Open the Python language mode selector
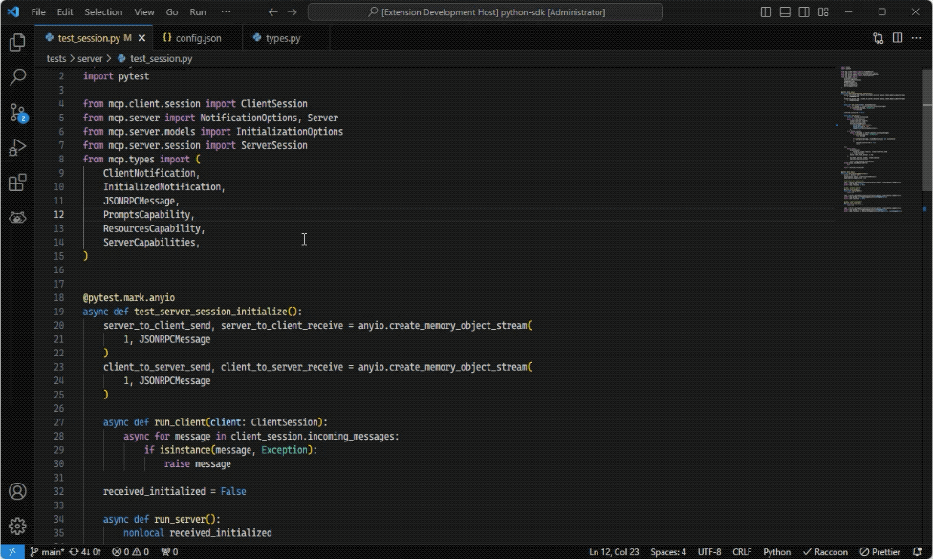Viewport: 933px width, 559px height. point(776,551)
